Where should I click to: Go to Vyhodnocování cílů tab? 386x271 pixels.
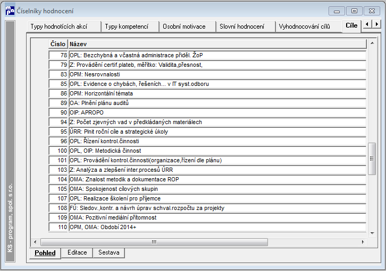(x=309, y=27)
